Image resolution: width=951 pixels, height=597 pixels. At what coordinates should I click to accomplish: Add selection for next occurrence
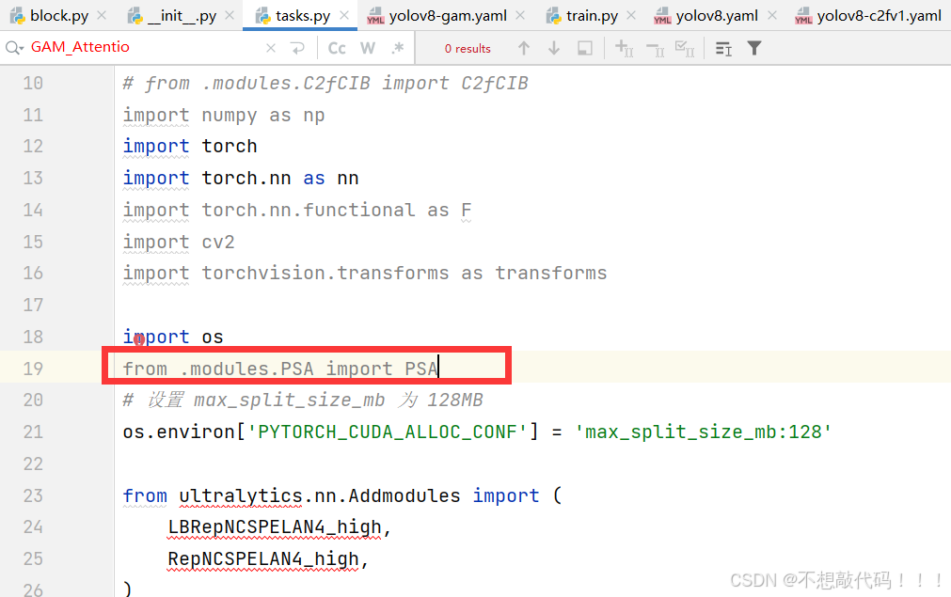[624, 48]
